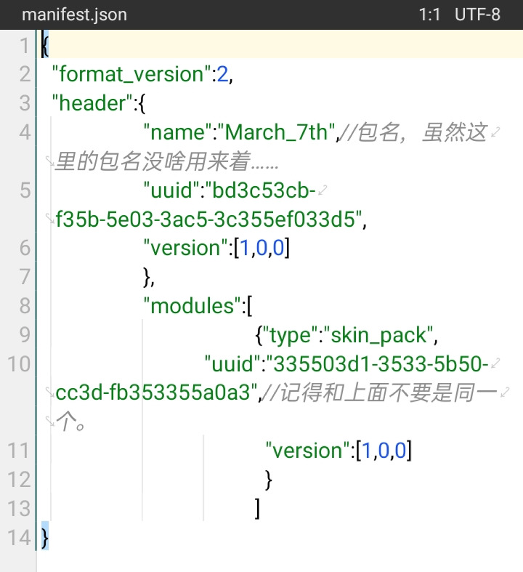Click line number 7 in gutter
The height and width of the screenshot is (572, 523).
click(25, 276)
